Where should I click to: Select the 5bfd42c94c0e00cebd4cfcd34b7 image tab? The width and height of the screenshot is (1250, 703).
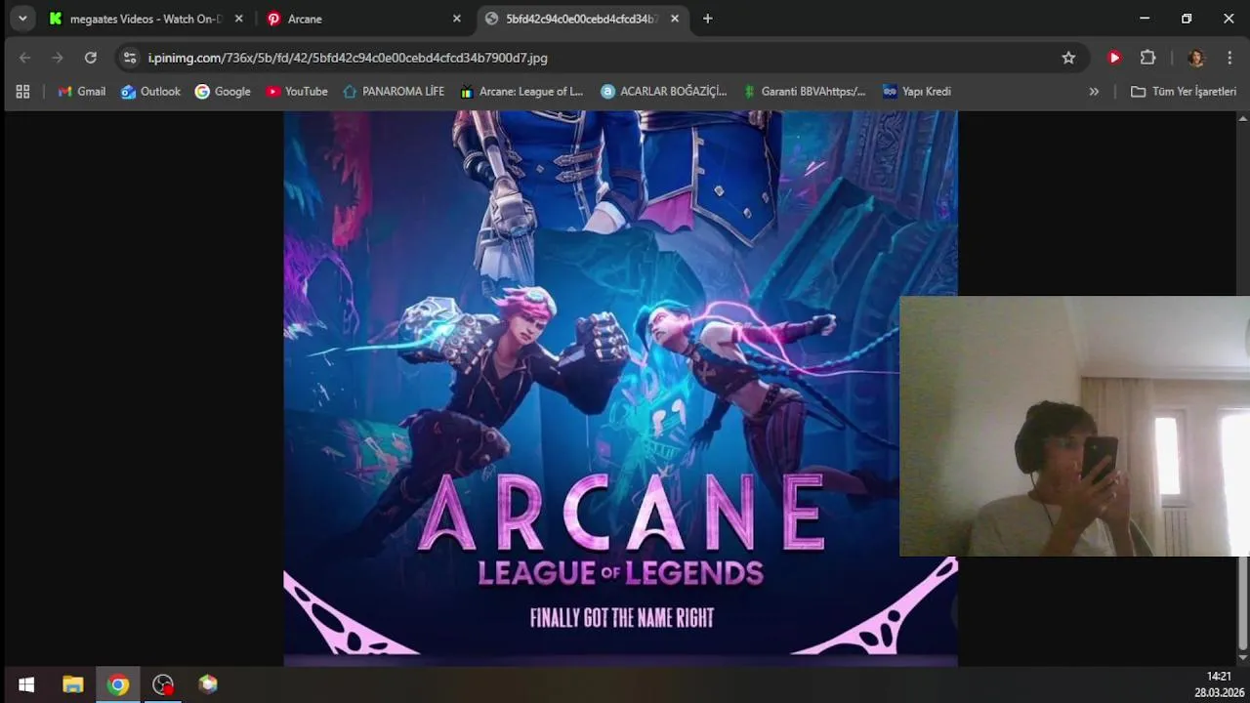pos(582,19)
